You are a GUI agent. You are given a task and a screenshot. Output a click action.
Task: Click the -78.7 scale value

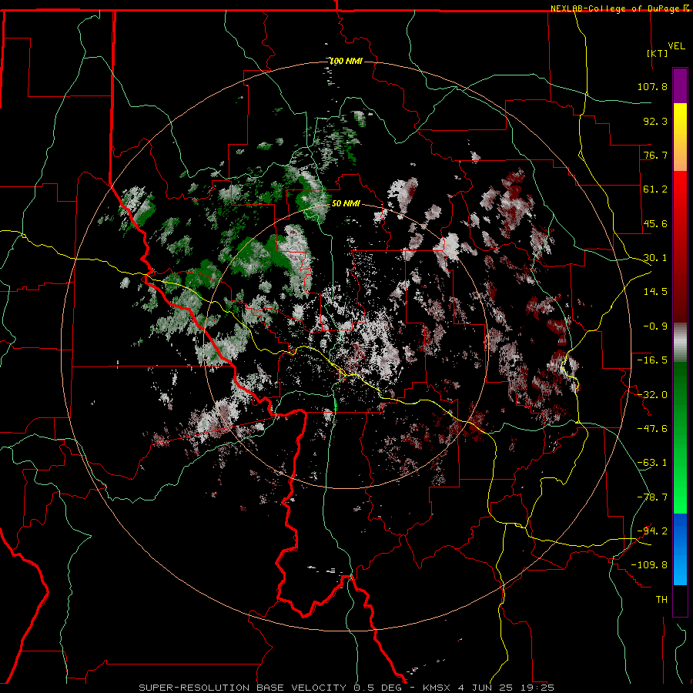point(652,497)
